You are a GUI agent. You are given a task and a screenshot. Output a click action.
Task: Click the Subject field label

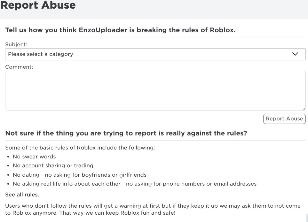[16, 44]
